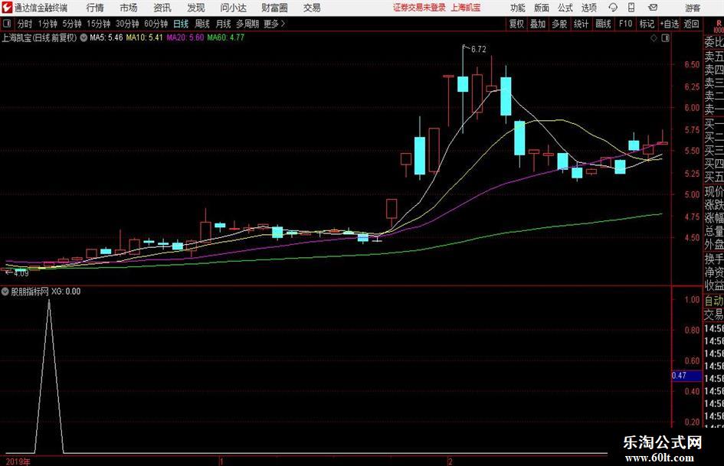Viewport: 724px width, 466px height.
Task: Open the 交易 menu
Action: point(312,8)
